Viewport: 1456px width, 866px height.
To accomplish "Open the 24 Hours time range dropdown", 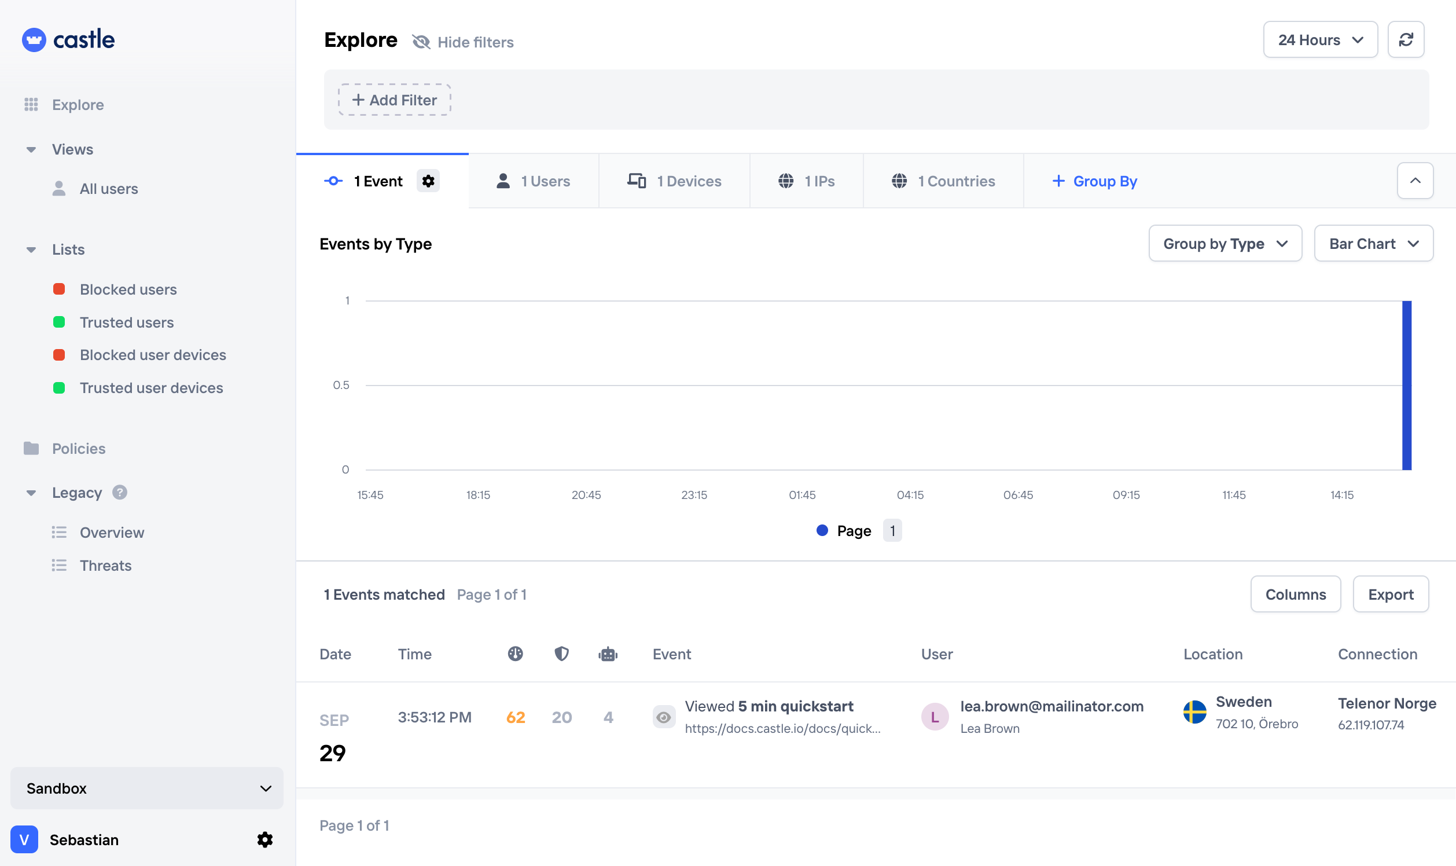I will 1319,40.
